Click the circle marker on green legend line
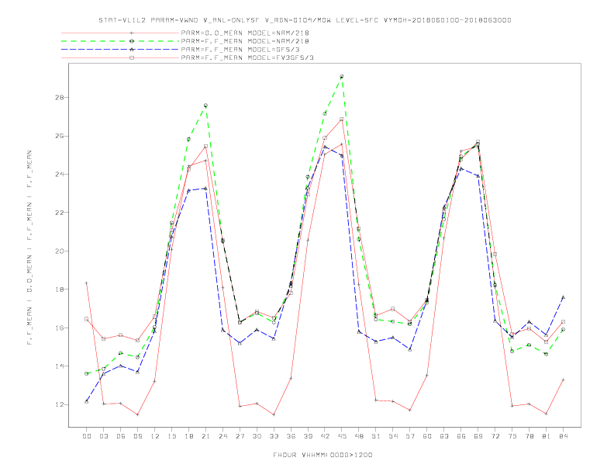This screenshot has height=475, width=614. pos(132,41)
